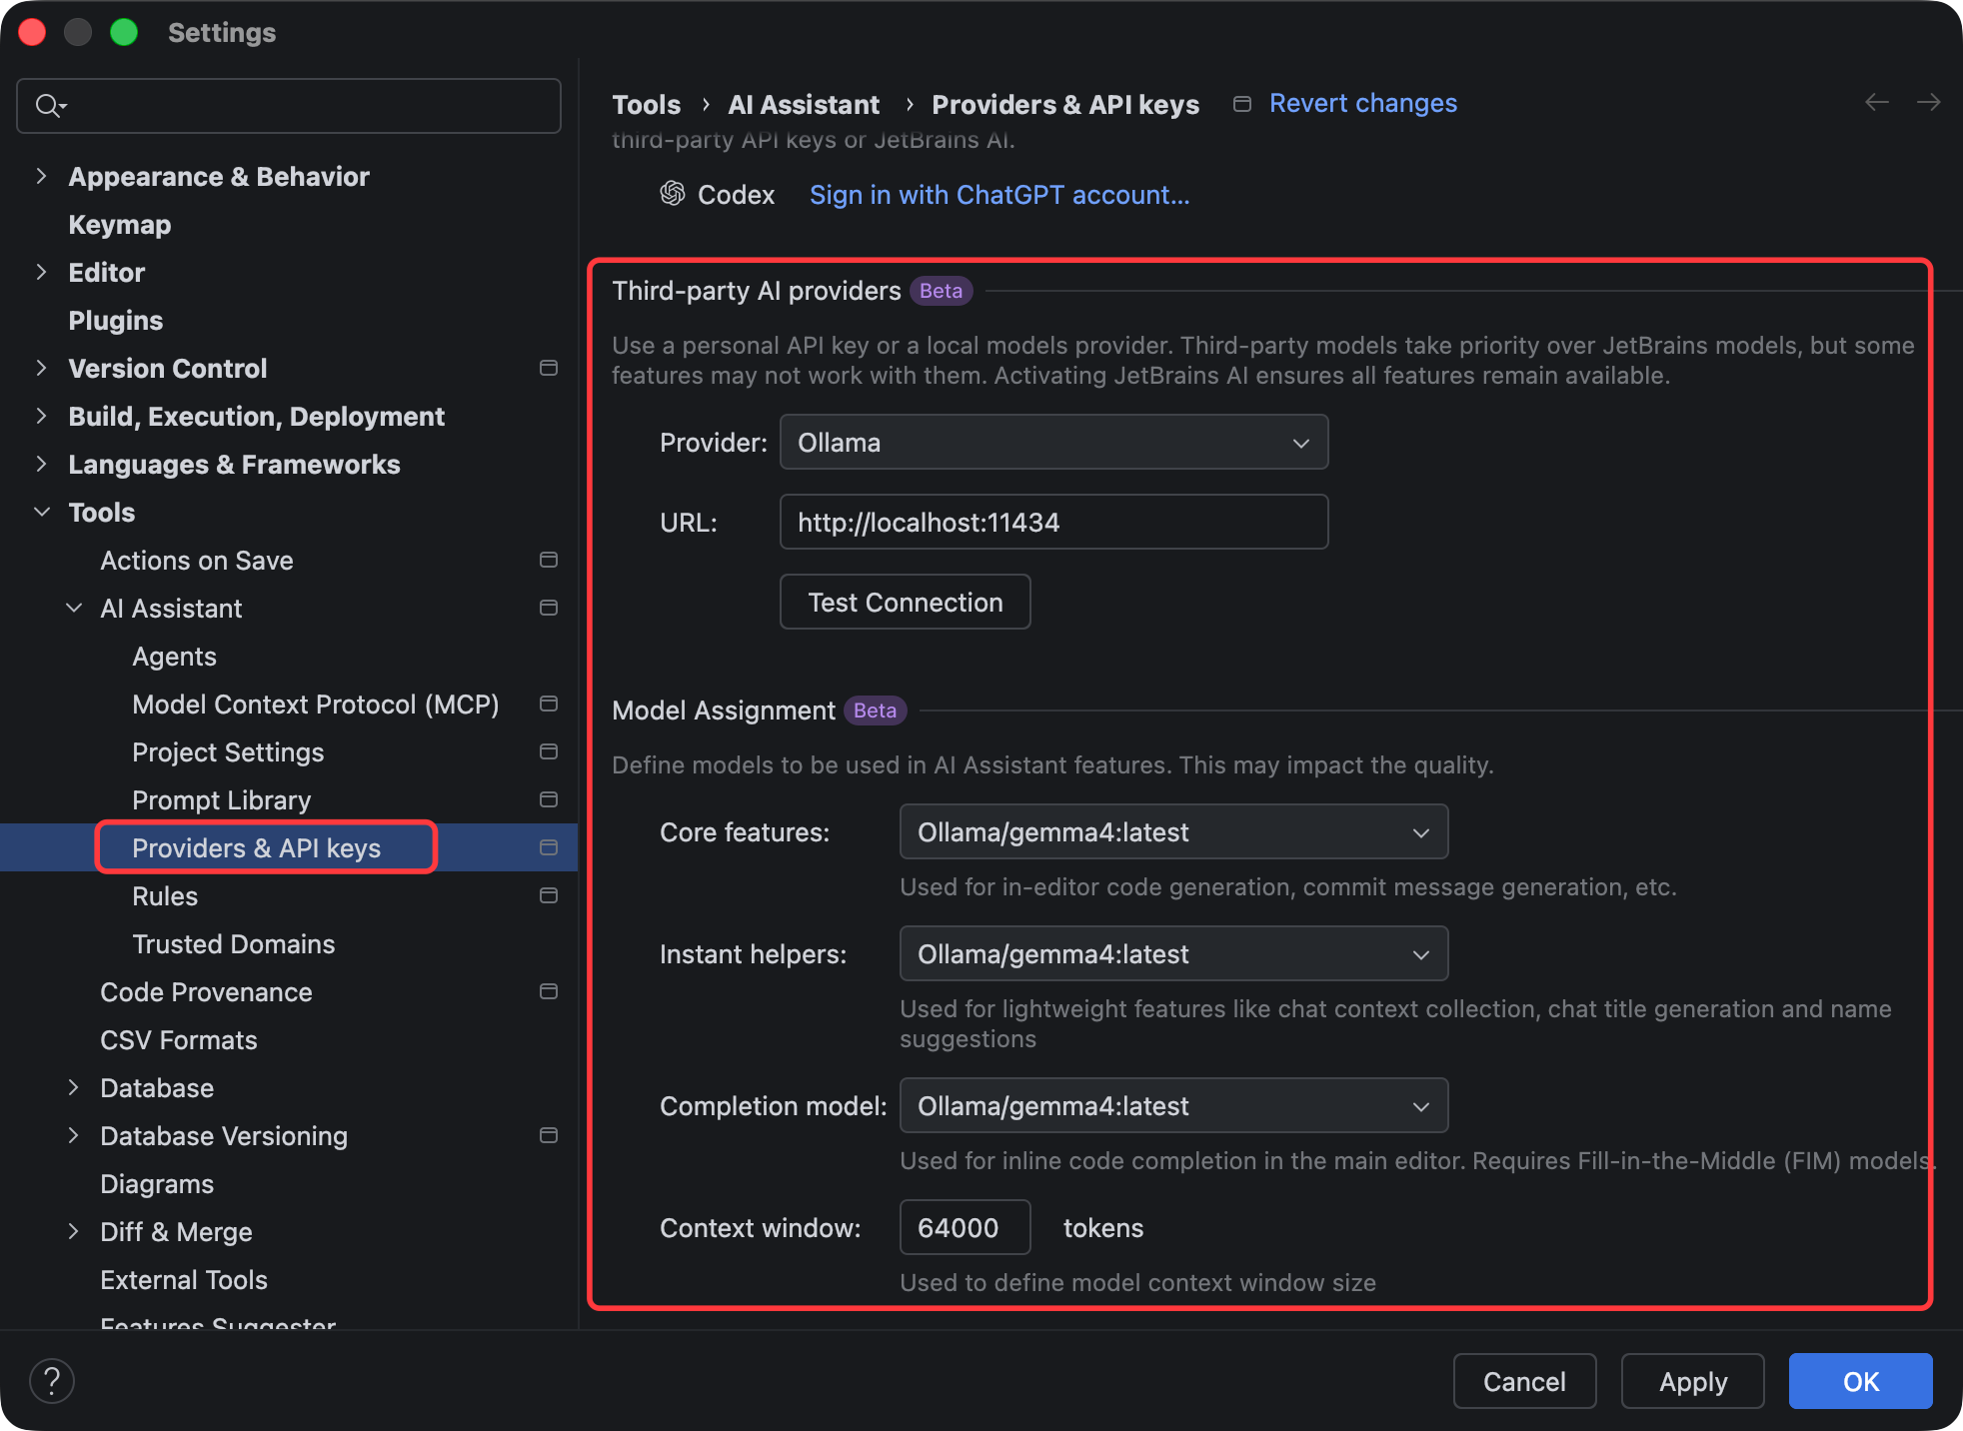Viewport: 1963px width, 1431px height.
Task: Click project-level icon beside Actions on Save
Action: tap(548, 560)
